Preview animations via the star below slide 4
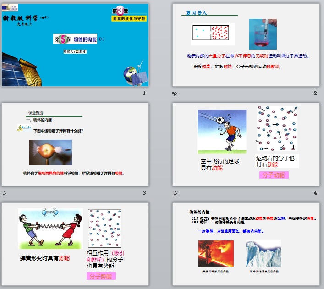This screenshot has height=289, width=324. [x=175, y=193]
